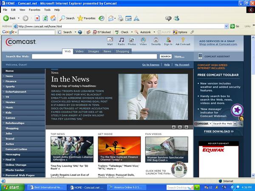
Task: Click the Search the Web input field
Action: coord(94,56)
